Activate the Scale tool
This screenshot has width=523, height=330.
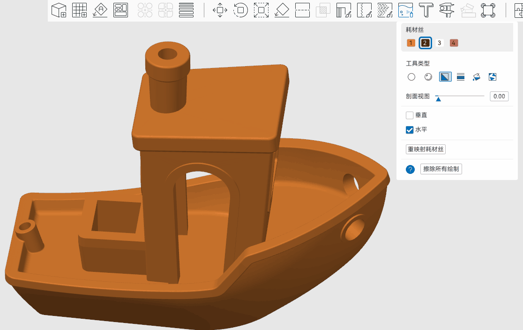(261, 10)
